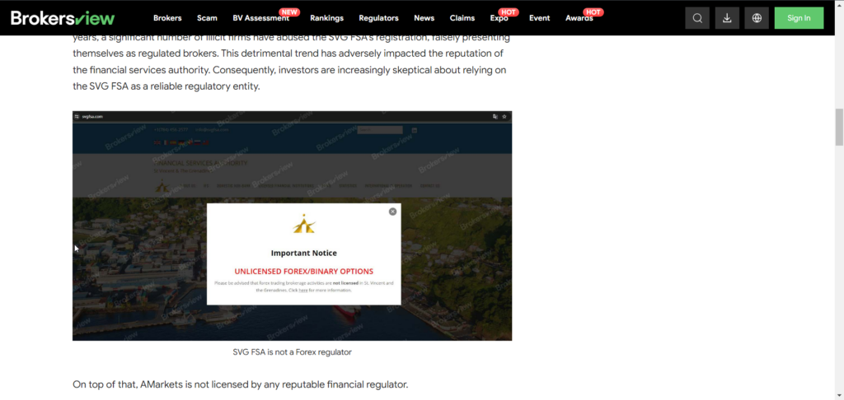The height and width of the screenshot is (400, 844).
Task: Click the caption 'SVG FSA is not a Forex regulator'
Action: coord(293,352)
